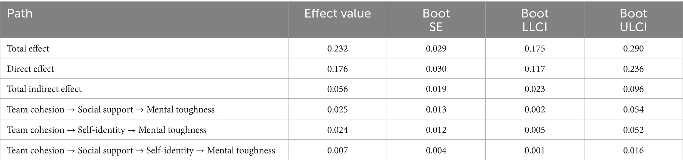Click Total indirect effect value 0.056
The height and width of the screenshot is (166, 683).
[x=337, y=89]
